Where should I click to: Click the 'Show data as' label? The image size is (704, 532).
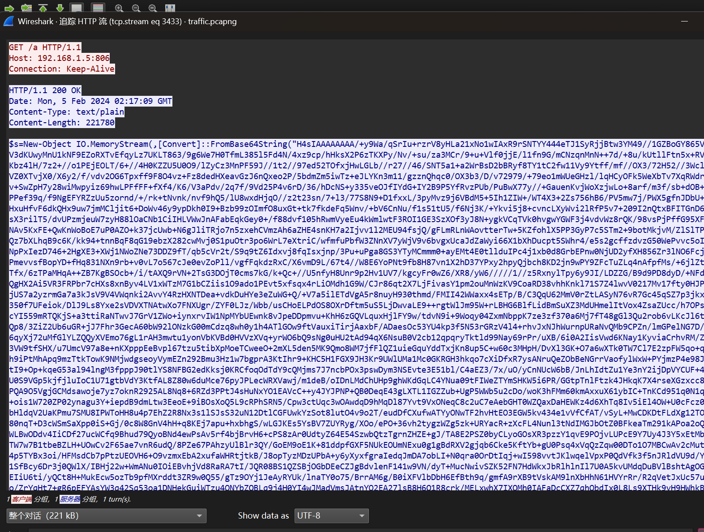click(x=263, y=516)
